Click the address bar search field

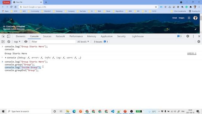88,7
